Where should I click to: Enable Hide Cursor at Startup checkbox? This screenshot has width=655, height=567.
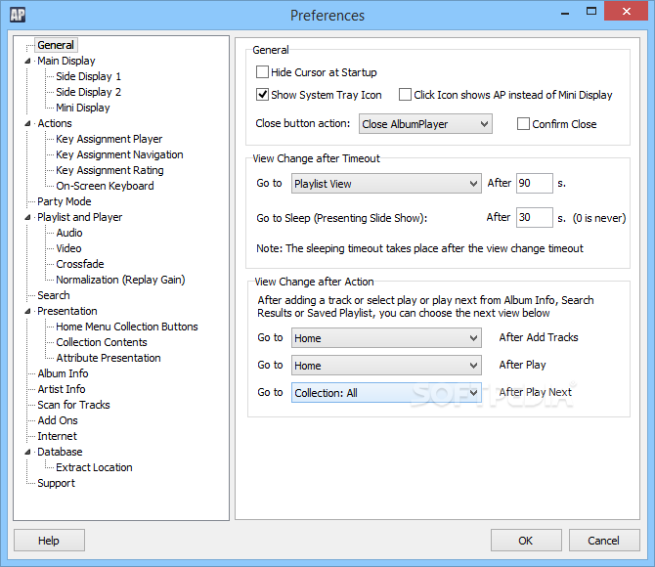[262, 72]
